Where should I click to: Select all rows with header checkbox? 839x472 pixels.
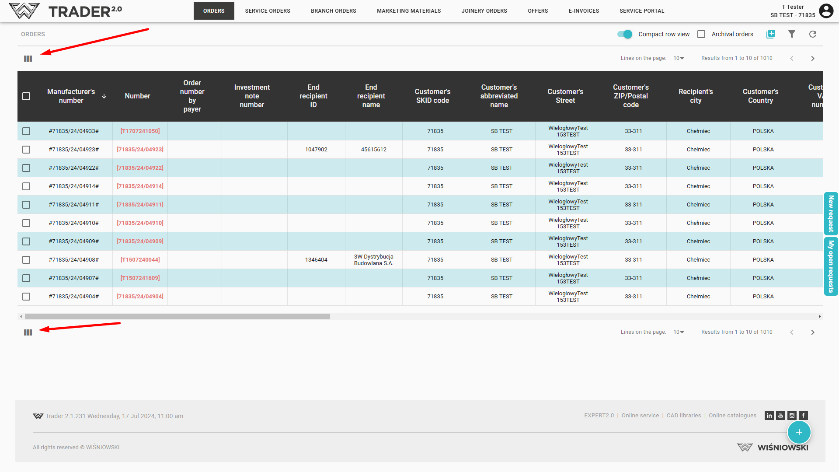click(x=26, y=96)
